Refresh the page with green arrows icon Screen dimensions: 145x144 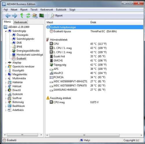[x=28, y=15]
